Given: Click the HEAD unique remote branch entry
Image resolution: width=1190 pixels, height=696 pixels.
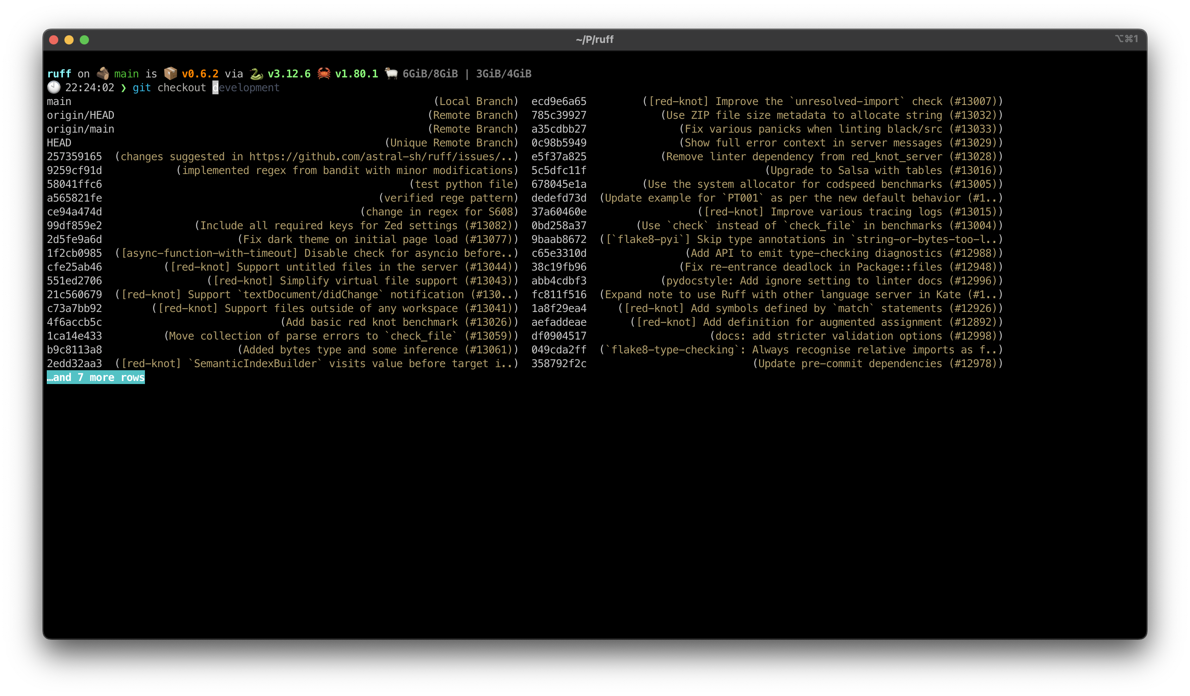Looking at the screenshot, I should point(59,143).
